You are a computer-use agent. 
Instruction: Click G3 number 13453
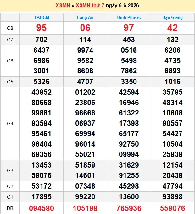coord(42,165)
